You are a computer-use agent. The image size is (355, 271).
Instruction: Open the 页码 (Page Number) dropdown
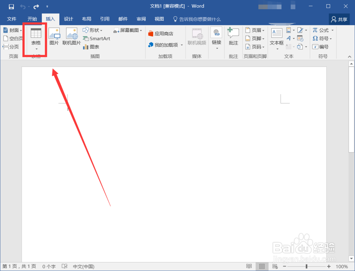click(x=255, y=47)
